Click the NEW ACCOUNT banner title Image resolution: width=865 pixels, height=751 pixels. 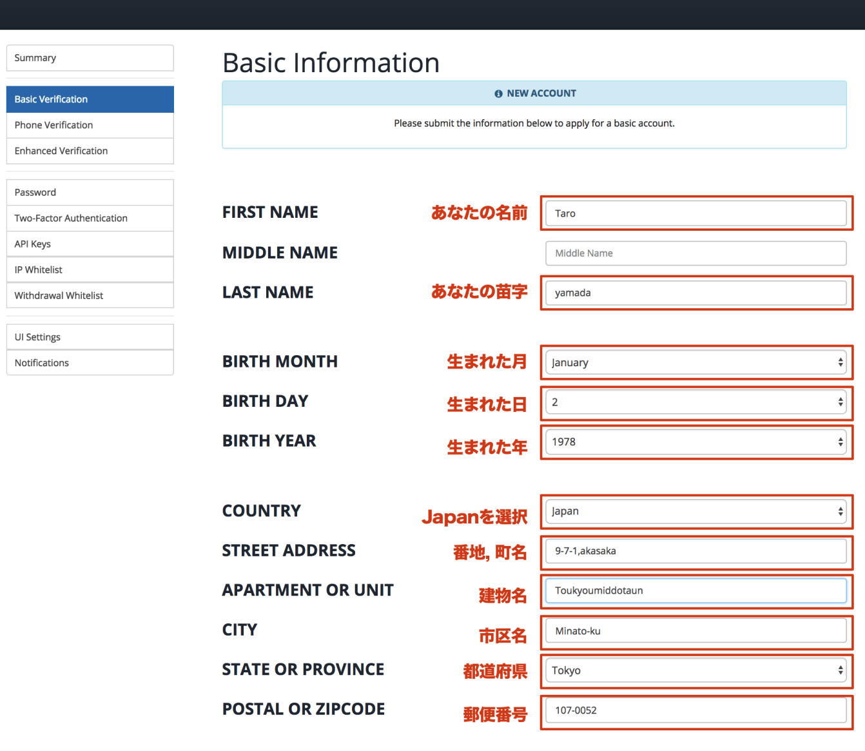coord(541,93)
